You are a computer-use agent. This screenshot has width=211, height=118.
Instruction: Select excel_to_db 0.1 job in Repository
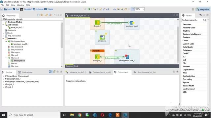(x=17, y=28)
